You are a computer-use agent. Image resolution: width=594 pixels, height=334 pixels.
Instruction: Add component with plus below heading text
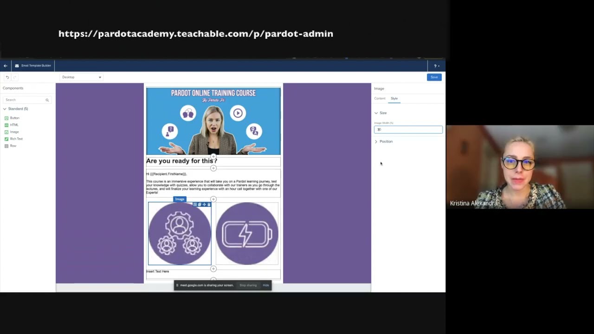click(x=213, y=168)
